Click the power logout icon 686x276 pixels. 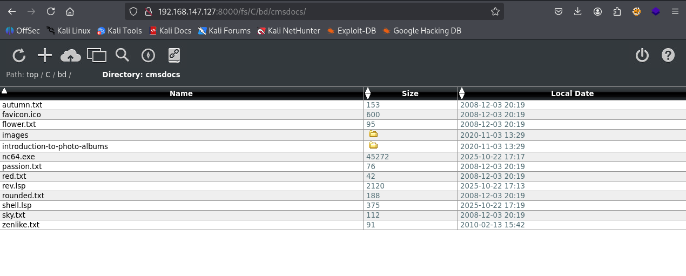coord(642,55)
